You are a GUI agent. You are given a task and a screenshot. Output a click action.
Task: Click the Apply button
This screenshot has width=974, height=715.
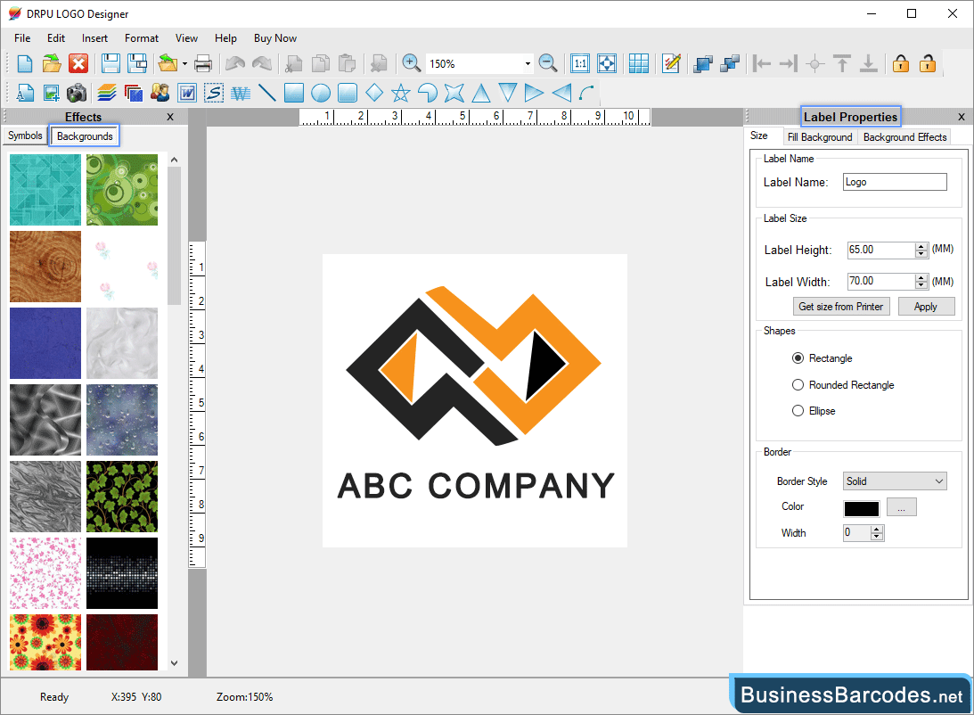(926, 307)
